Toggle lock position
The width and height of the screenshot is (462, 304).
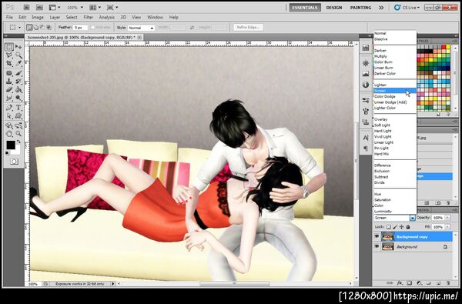[401, 227]
